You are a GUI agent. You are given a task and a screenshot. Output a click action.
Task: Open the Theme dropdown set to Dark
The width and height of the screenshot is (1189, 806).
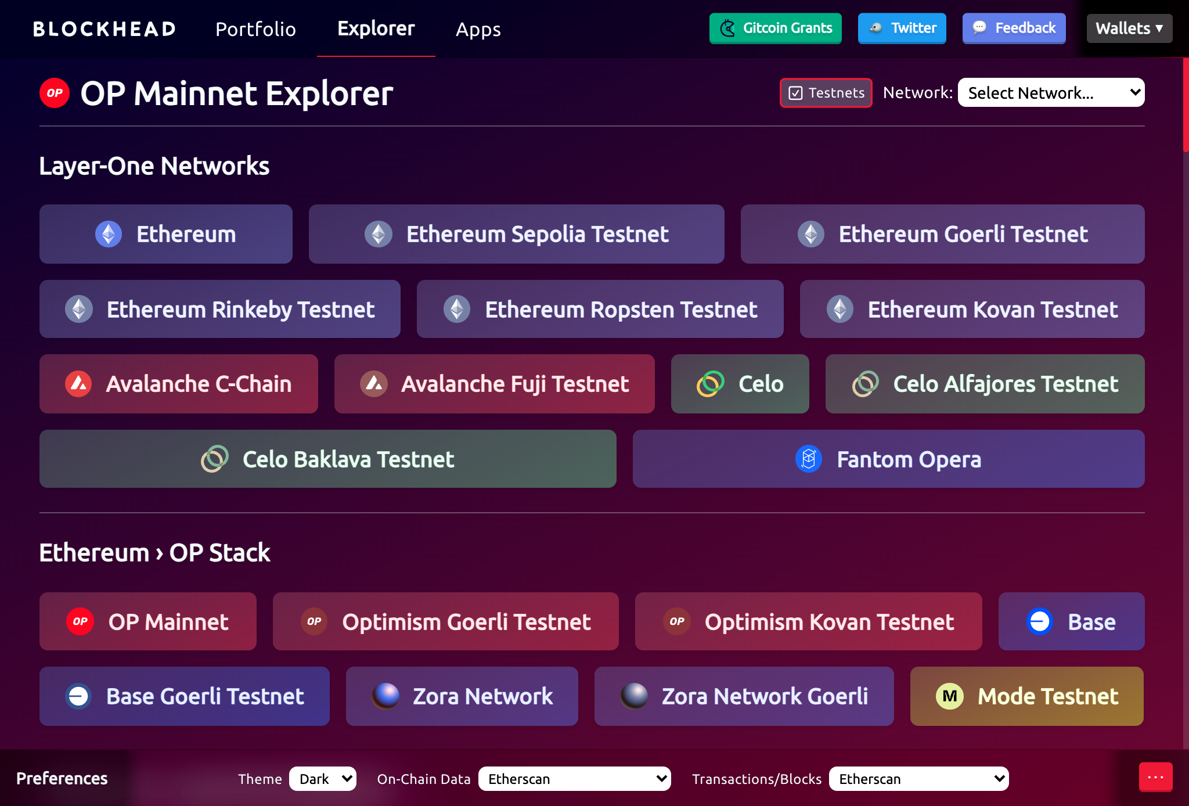[x=323, y=779]
